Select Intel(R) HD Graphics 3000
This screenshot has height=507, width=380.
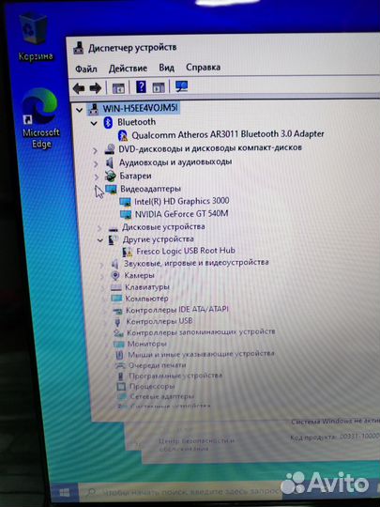[x=182, y=201]
